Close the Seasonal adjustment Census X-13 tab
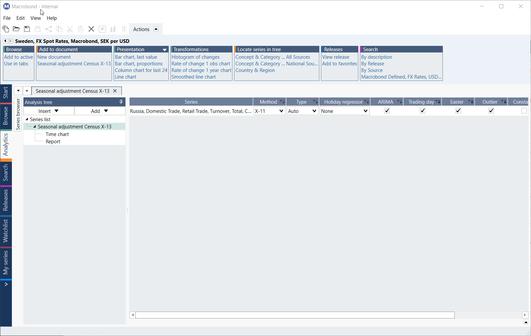The height and width of the screenshot is (336, 531). tap(115, 91)
